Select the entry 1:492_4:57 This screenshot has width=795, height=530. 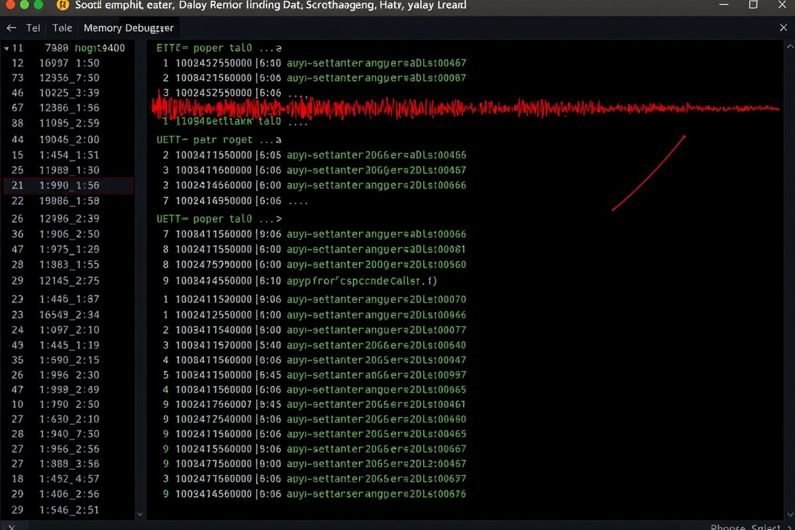[x=69, y=478]
